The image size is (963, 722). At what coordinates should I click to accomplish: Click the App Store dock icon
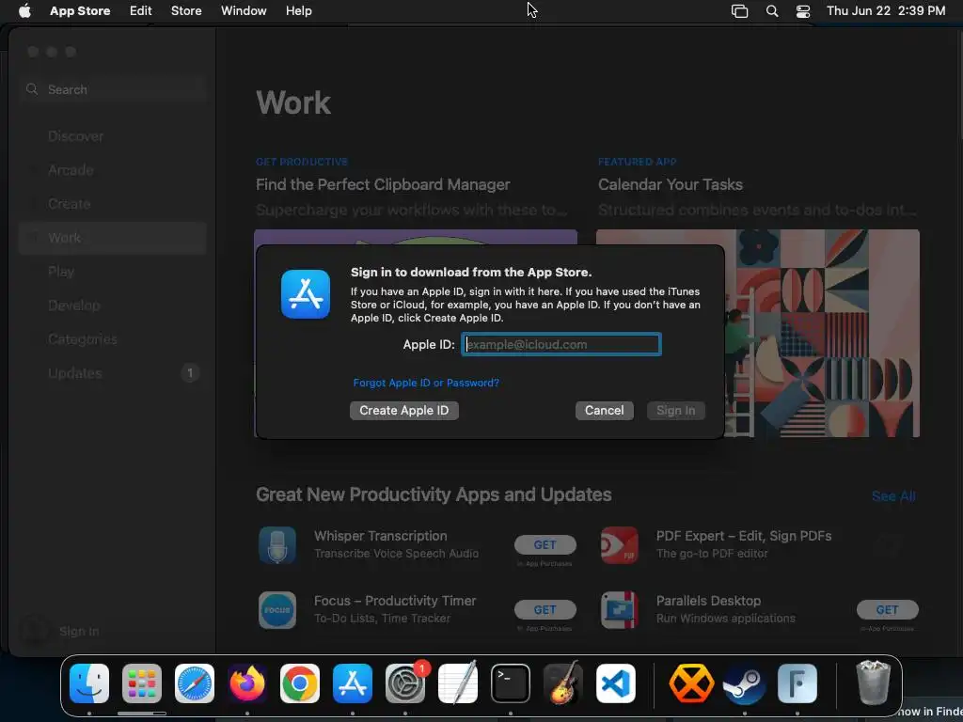tap(353, 683)
